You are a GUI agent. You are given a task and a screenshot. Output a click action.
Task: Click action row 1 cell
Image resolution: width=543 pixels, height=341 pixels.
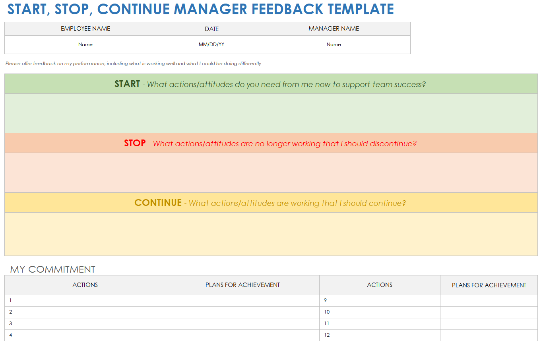85,301
